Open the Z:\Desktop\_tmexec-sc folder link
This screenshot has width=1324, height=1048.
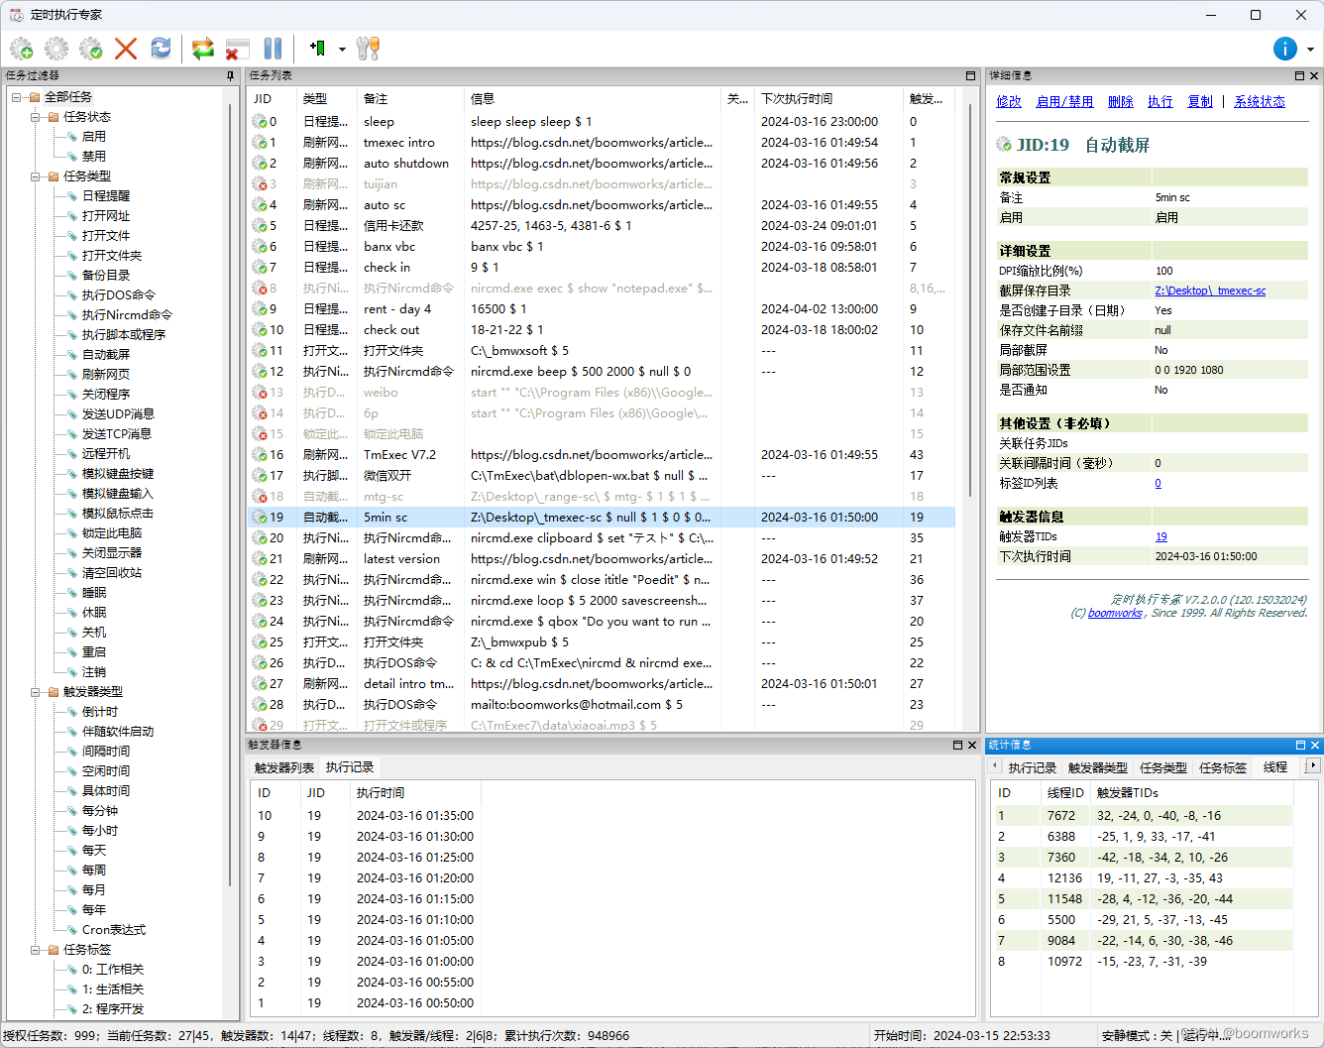point(1210,291)
